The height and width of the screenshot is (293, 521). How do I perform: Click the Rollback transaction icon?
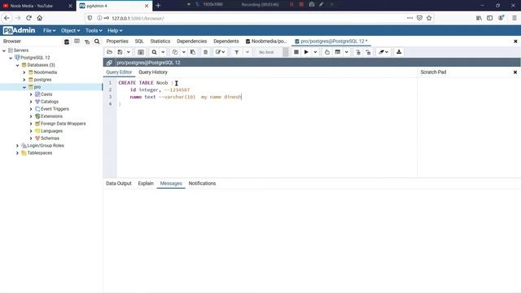tap(368, 52)
